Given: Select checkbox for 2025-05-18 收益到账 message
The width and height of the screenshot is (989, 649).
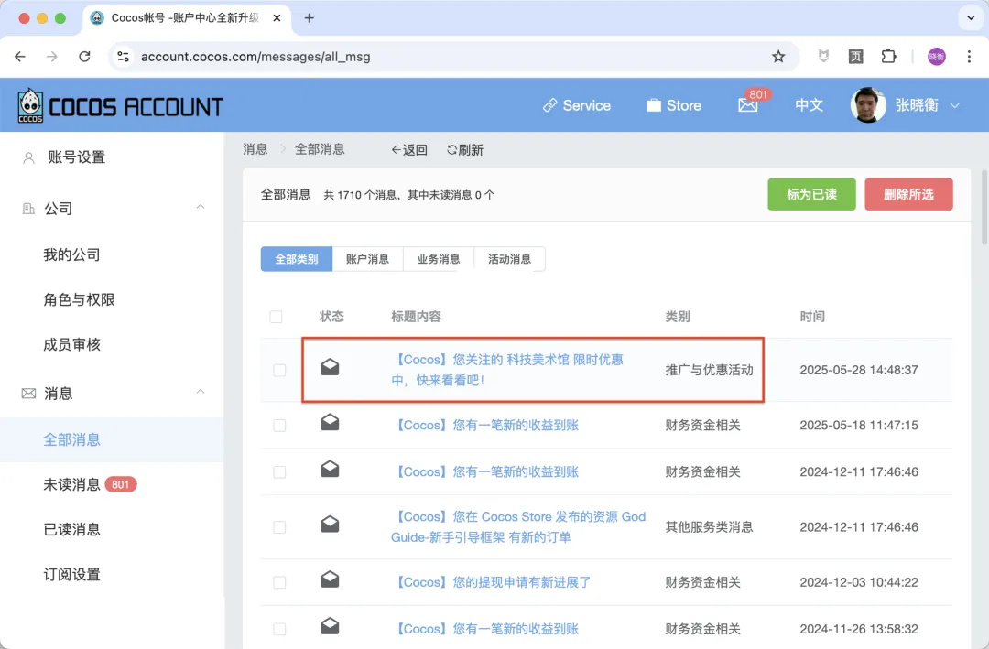Looking at the screenshot, I should [x=279, y=426].
